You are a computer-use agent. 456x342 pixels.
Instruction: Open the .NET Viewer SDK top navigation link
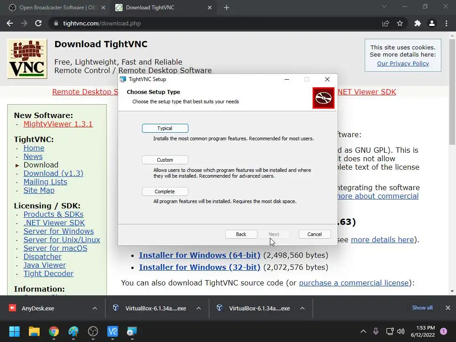367,92
